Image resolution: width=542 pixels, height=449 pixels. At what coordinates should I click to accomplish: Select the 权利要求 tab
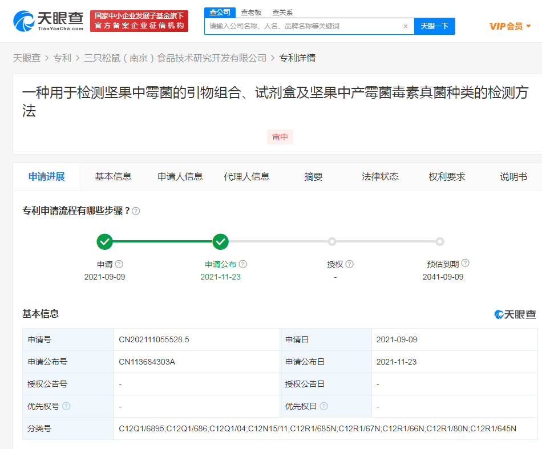(x=447, y=177)
